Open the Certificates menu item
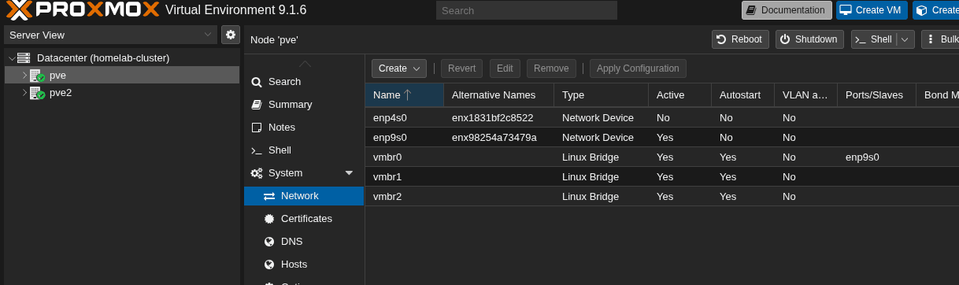 pyautogui.click(x=304, y=219)
